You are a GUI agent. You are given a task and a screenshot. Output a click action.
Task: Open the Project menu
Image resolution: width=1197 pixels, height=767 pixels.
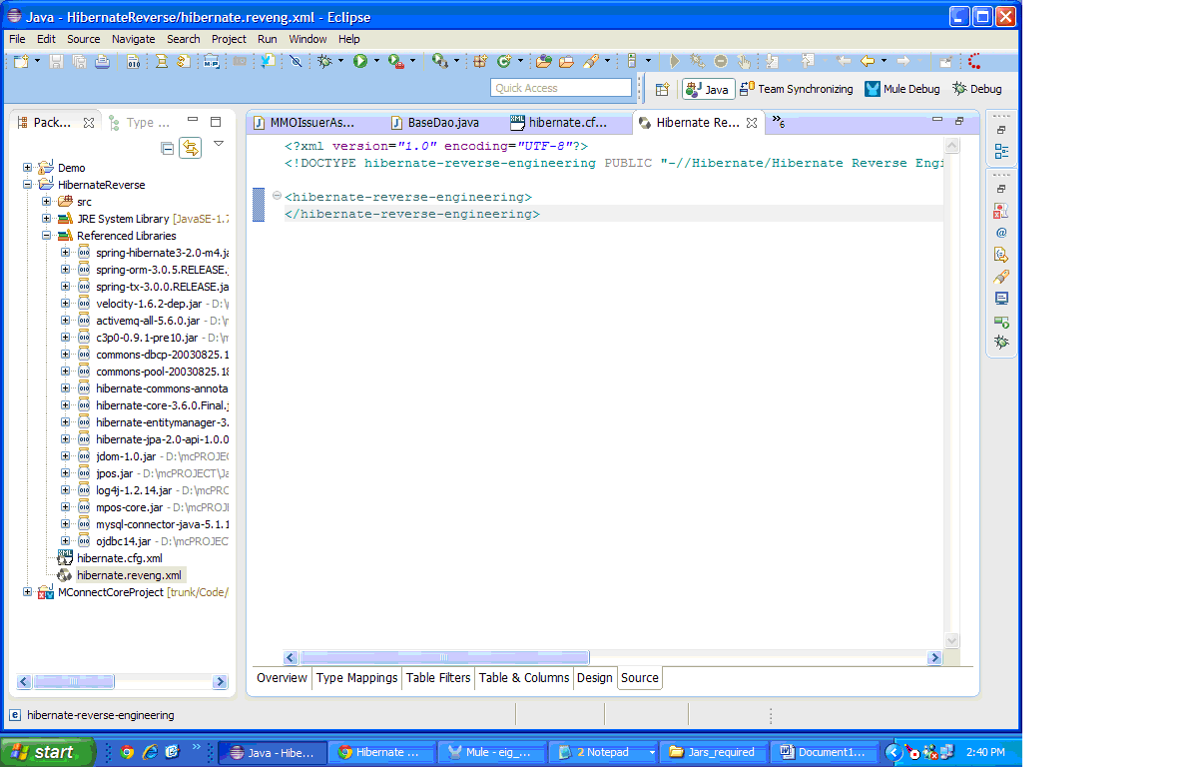click(x=229, y=39)
